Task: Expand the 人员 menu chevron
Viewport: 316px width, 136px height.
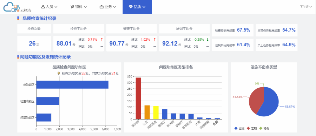Action: (x=56, y=7)
